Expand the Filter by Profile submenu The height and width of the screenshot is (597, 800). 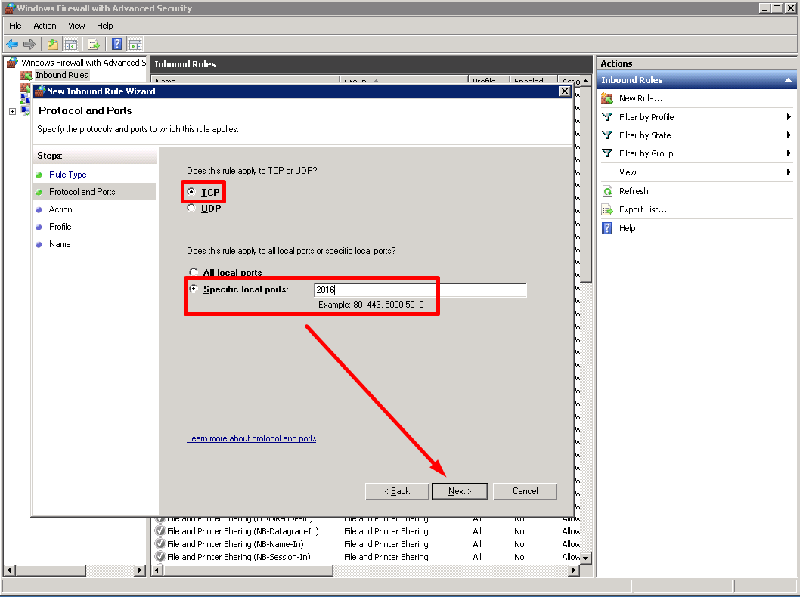789,116
